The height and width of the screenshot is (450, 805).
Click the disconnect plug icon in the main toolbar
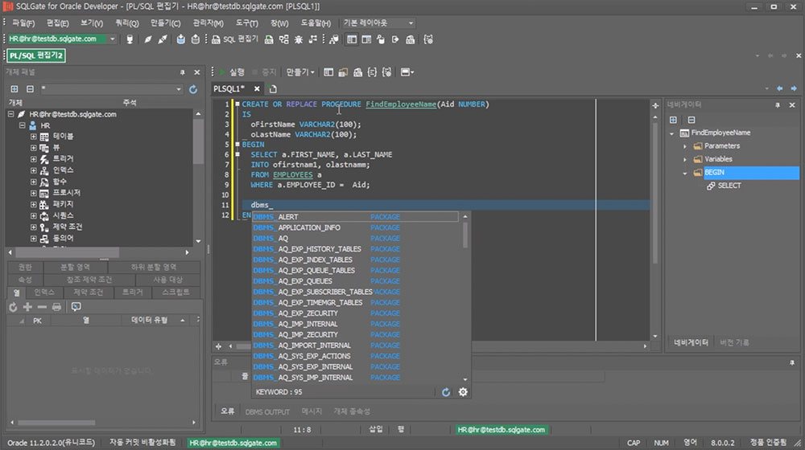point(163,39)
